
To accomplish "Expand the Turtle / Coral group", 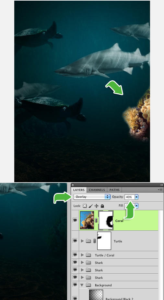I will 82,255.
